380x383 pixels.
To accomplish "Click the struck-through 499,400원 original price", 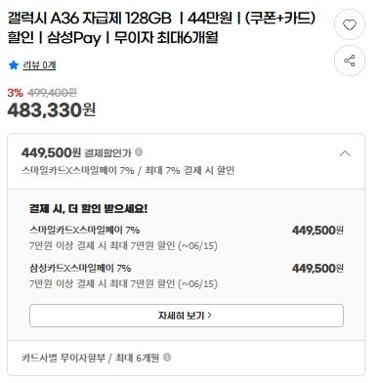I will point(52,93).
